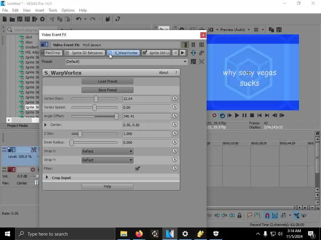Toggle the S_WarpVortex effect checkbox
Image resolution: width=321 pixels, height=240 pixels.
click(109, 53)
